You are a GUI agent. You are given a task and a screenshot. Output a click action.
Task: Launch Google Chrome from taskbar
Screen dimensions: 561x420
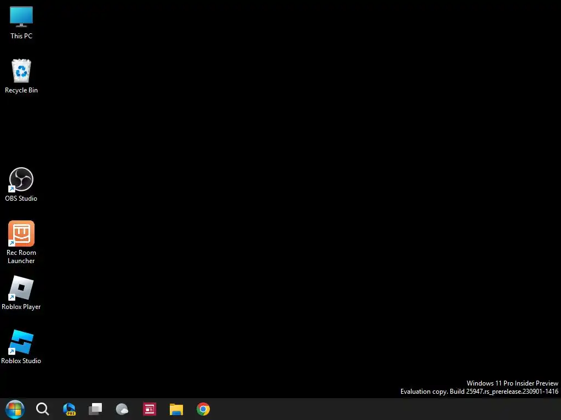[203, 409]
